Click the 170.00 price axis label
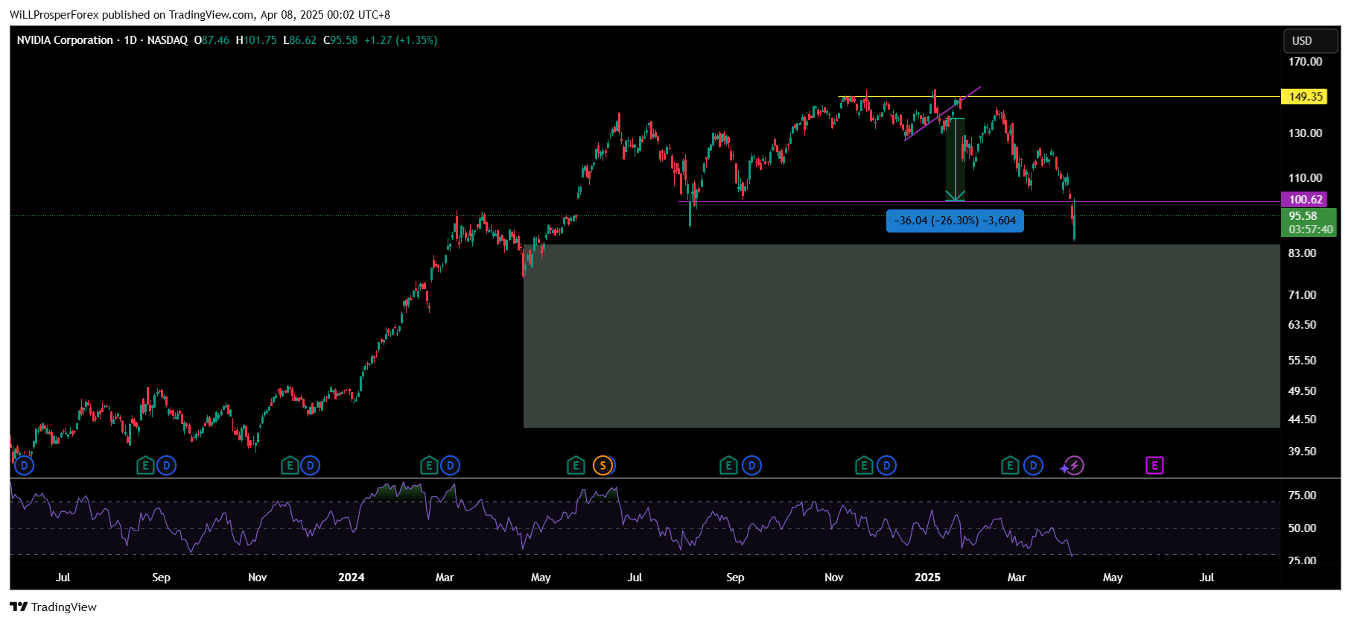This screenshot has height=623, width=1351. pos(1305,62)
